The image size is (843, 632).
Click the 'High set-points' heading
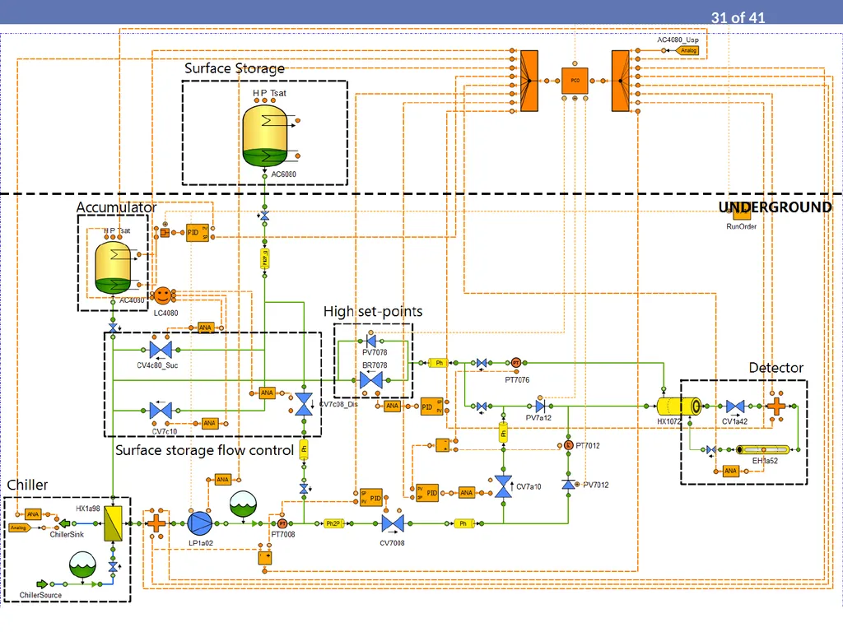pos(373,312)
